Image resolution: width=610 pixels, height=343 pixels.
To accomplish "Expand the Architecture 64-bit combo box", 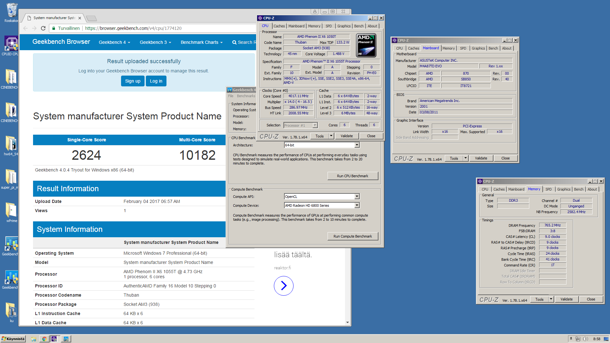I will pos(357,145).
